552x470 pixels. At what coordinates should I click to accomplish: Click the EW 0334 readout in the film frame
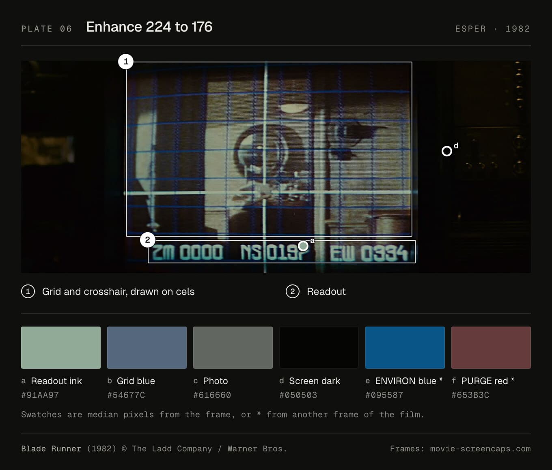point(369,253)
